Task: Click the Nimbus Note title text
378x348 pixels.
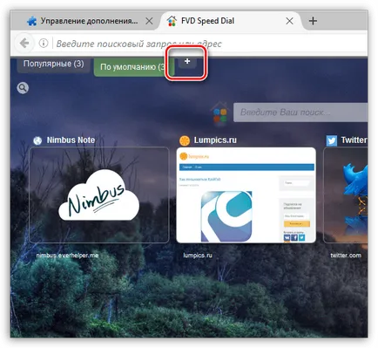Action: pos(71,140)
